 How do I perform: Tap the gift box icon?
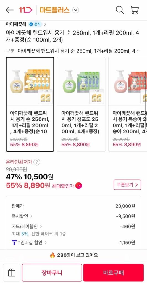pos(12,273)
